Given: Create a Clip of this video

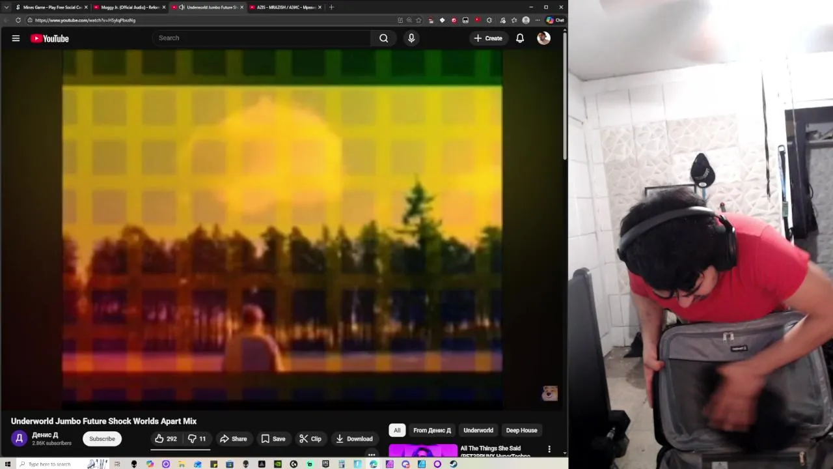Looking at the screenshot, I should tap(310, 439).
